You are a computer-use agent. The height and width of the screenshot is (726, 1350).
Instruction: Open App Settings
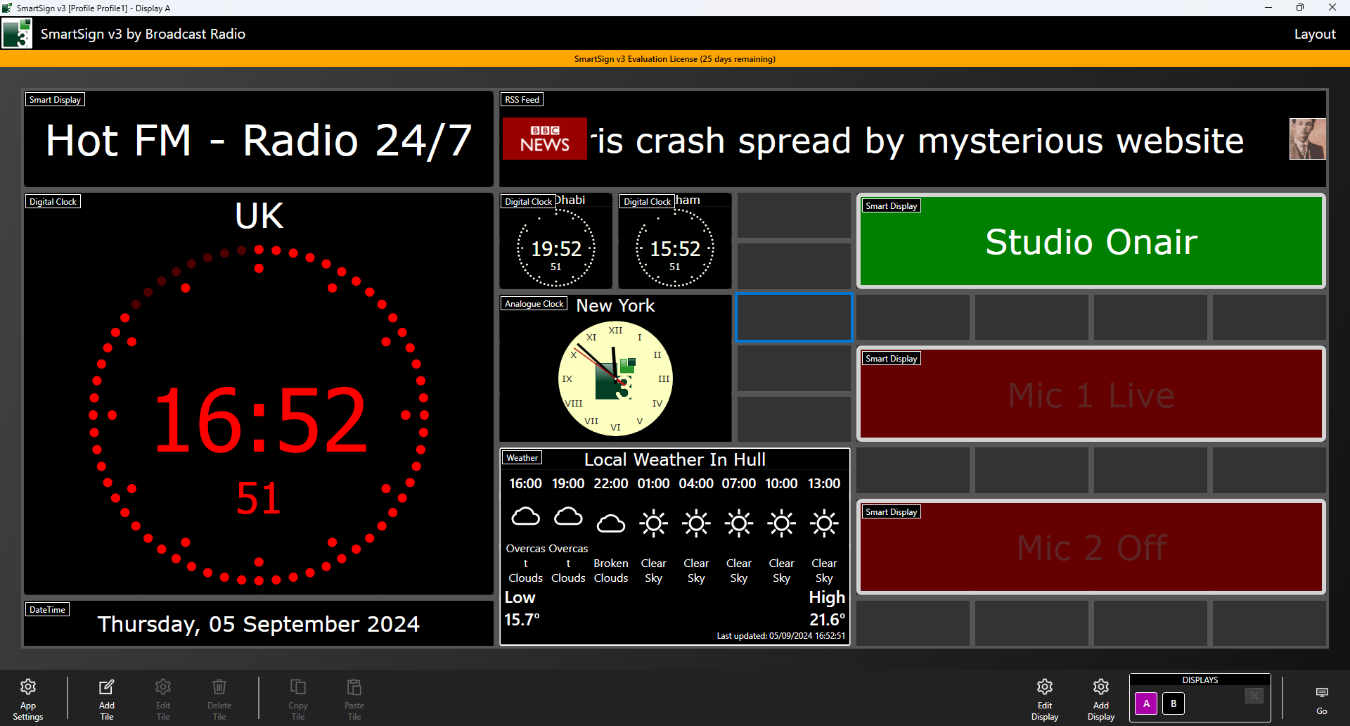click(x=27, y=698)
